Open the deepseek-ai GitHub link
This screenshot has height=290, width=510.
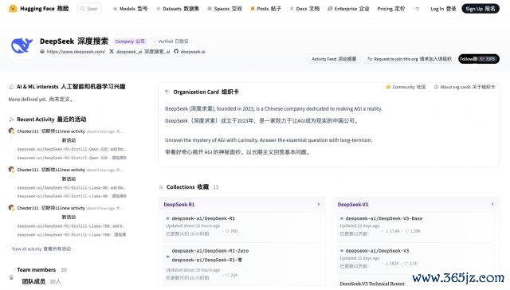(x=190, y=51)
